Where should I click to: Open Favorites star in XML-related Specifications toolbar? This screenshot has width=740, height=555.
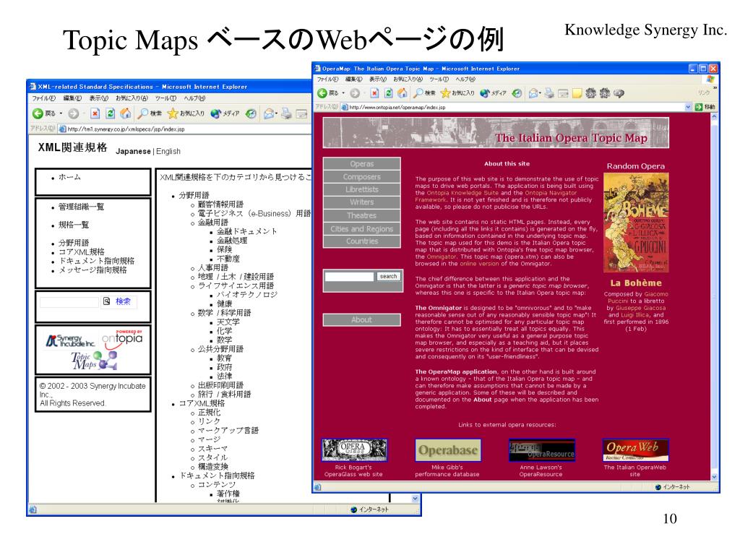click(x=186, y=113)
